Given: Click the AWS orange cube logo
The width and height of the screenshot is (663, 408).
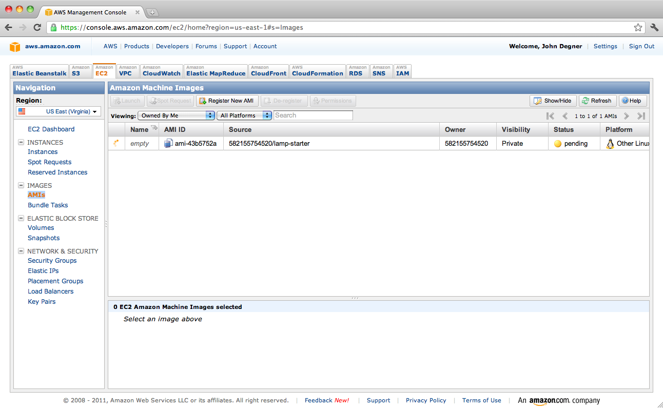Looking at the screenshot, I should (x=15, y=47).
